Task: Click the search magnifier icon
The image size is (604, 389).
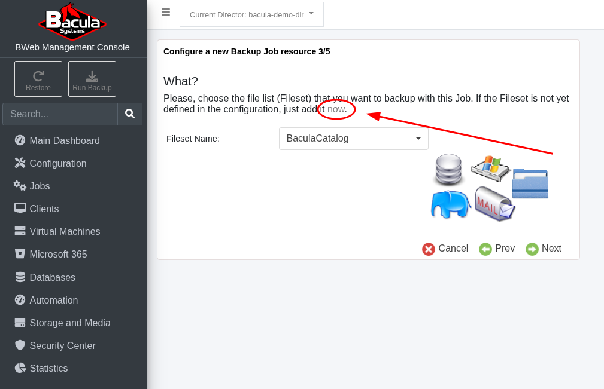Action: [130, 114]
